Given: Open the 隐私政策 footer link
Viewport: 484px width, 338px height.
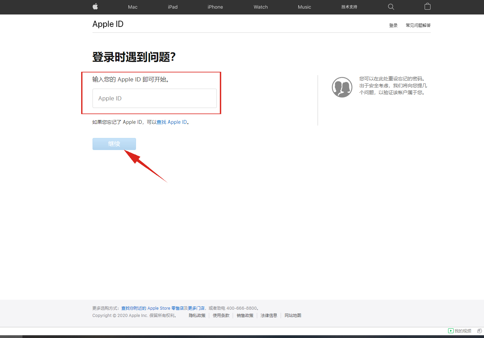Looking at the screenshot, I should 197,316.
